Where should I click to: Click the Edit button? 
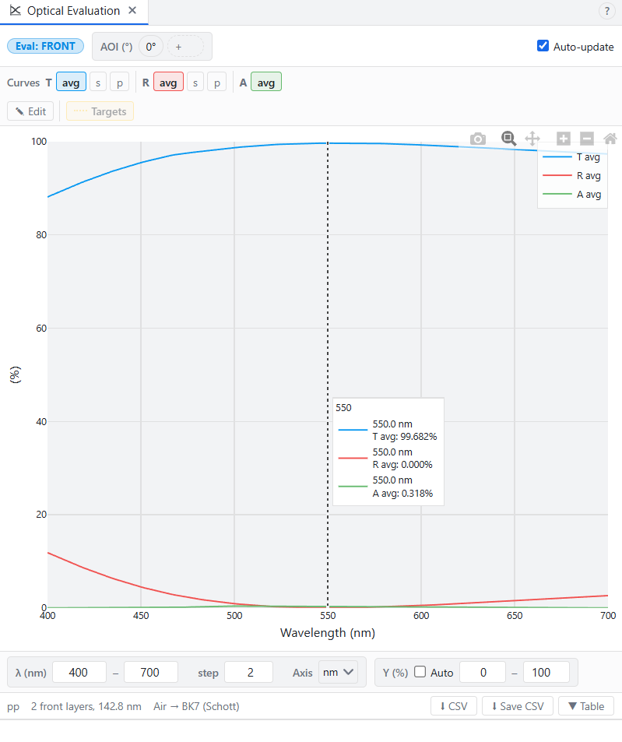[x=30, y=111]
